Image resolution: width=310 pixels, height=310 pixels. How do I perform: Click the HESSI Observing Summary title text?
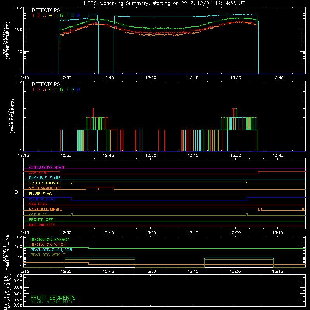[x=164, y=3]
